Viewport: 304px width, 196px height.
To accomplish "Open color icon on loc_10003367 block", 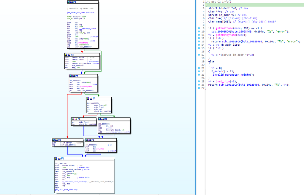I will click(x=71, y=76).
